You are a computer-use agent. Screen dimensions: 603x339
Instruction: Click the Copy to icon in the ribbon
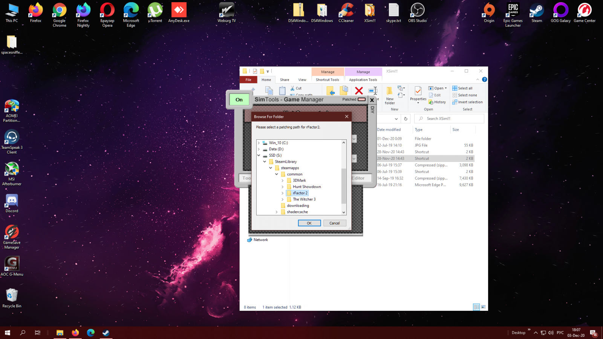pos(344,90)
